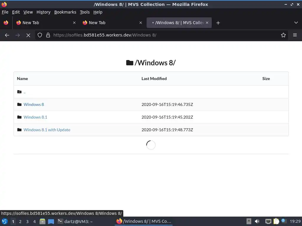The width and height of the screenshot is (302, 226).
Task: Open the Tools menu
Action: [85, 12]
